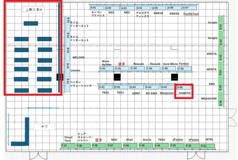The image size is (238, 160).
Task: Select booth box A-04
Action: coord(143,8)
